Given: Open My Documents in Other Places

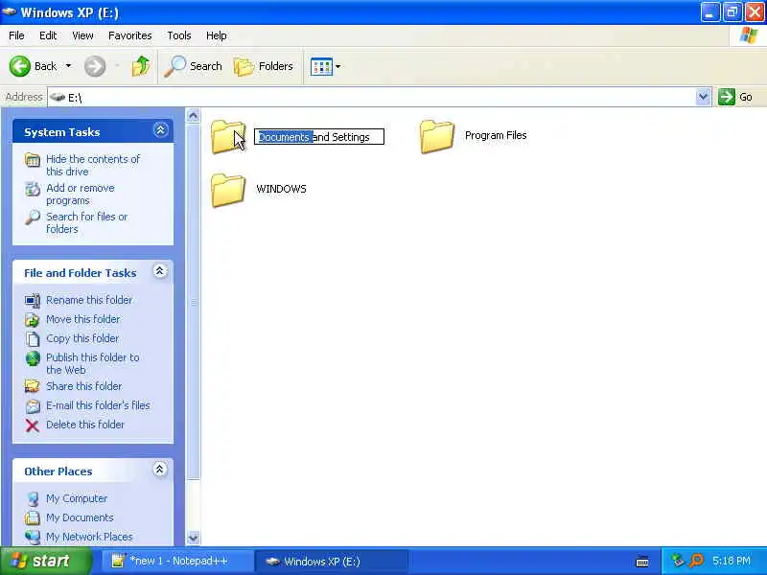Looking at the screenshot, I should tap(80, 517).
